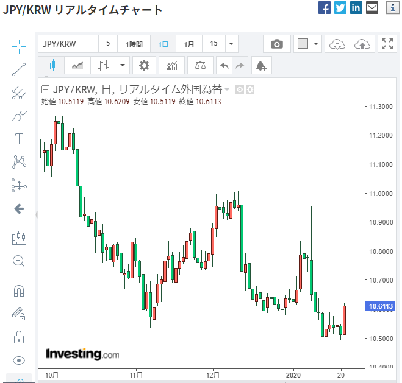This screenshot has width=402, height=383.
Task: Take a chart snapshot with camera
Action: click(x=277, y=44)
